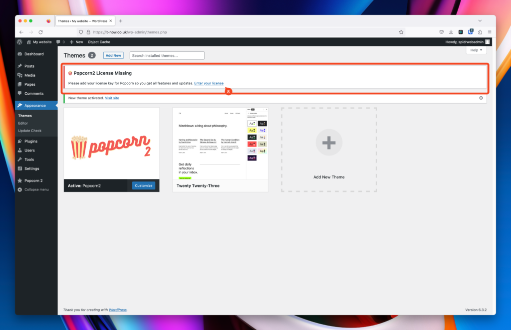The width and height of the screenshot is (511, 330).
Task: Click the Add New theme button
Action: 113,55
